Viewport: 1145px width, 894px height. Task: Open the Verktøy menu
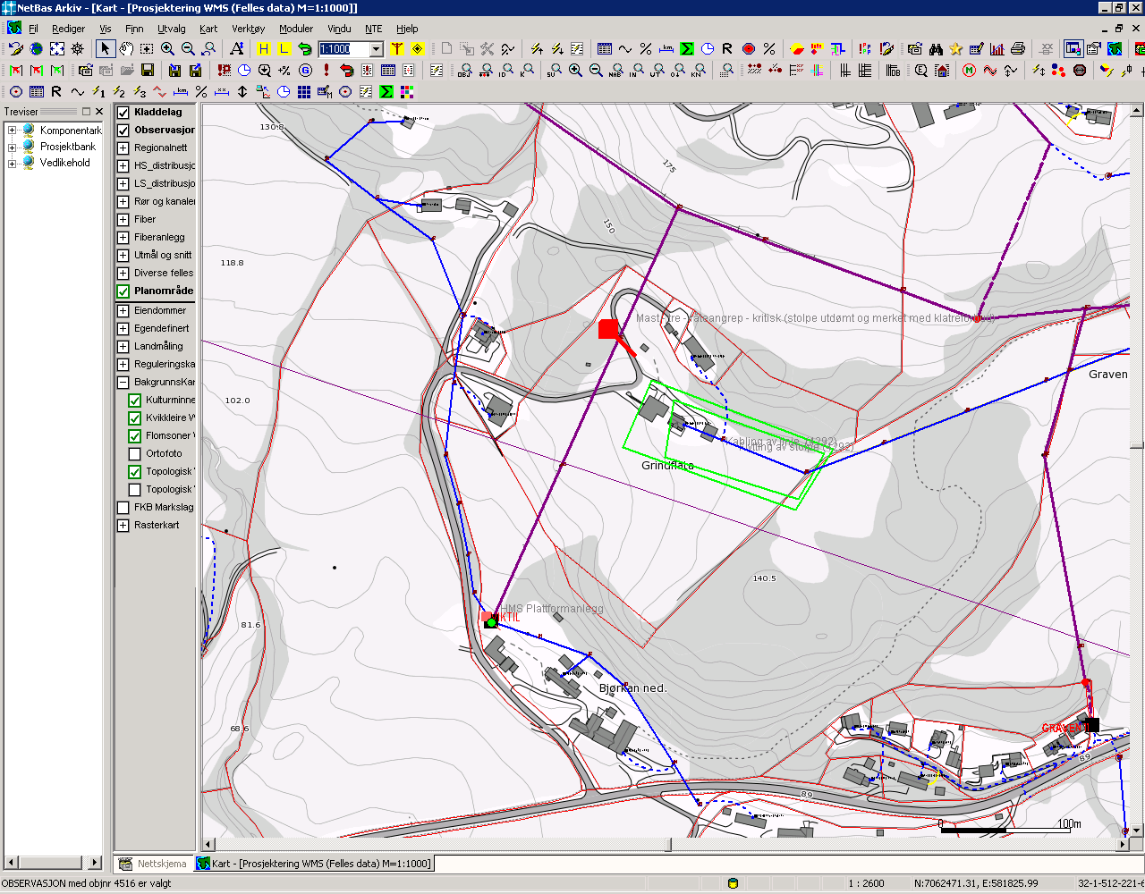point(249,29)
